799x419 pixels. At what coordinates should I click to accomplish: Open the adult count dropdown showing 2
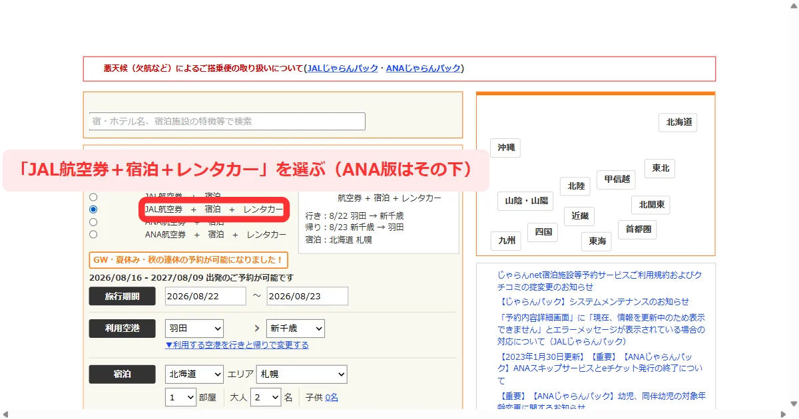pos(266,398)
